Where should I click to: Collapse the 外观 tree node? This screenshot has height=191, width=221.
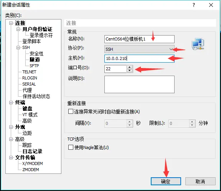pos(11,127)
